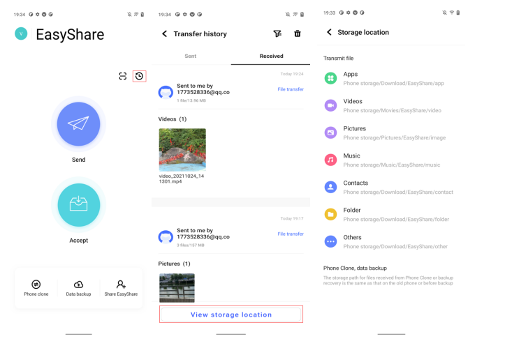Select Others storage path text
Screen dimensions: 505x348
395,246
